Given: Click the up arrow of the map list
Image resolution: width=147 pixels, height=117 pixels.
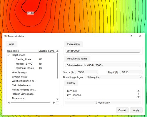Looking at the screenshot, I should 57,51.
